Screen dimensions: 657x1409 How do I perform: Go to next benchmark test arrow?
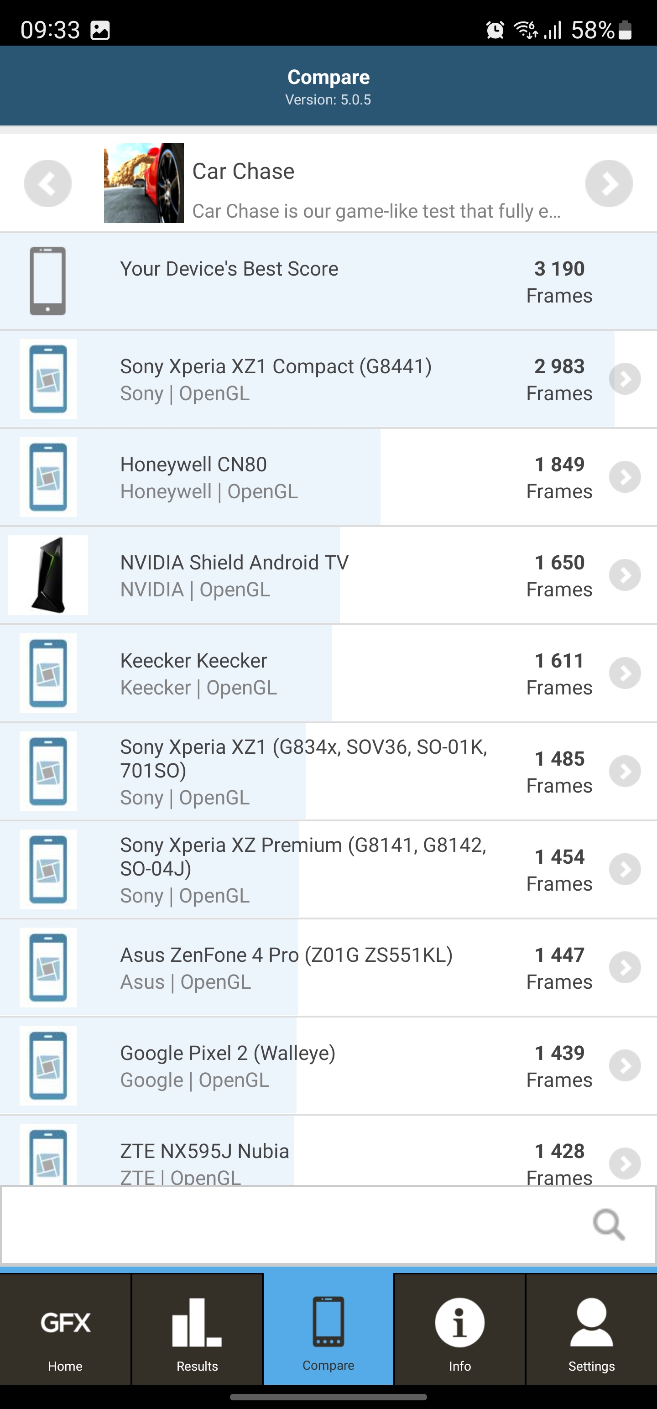coord(608,183)
